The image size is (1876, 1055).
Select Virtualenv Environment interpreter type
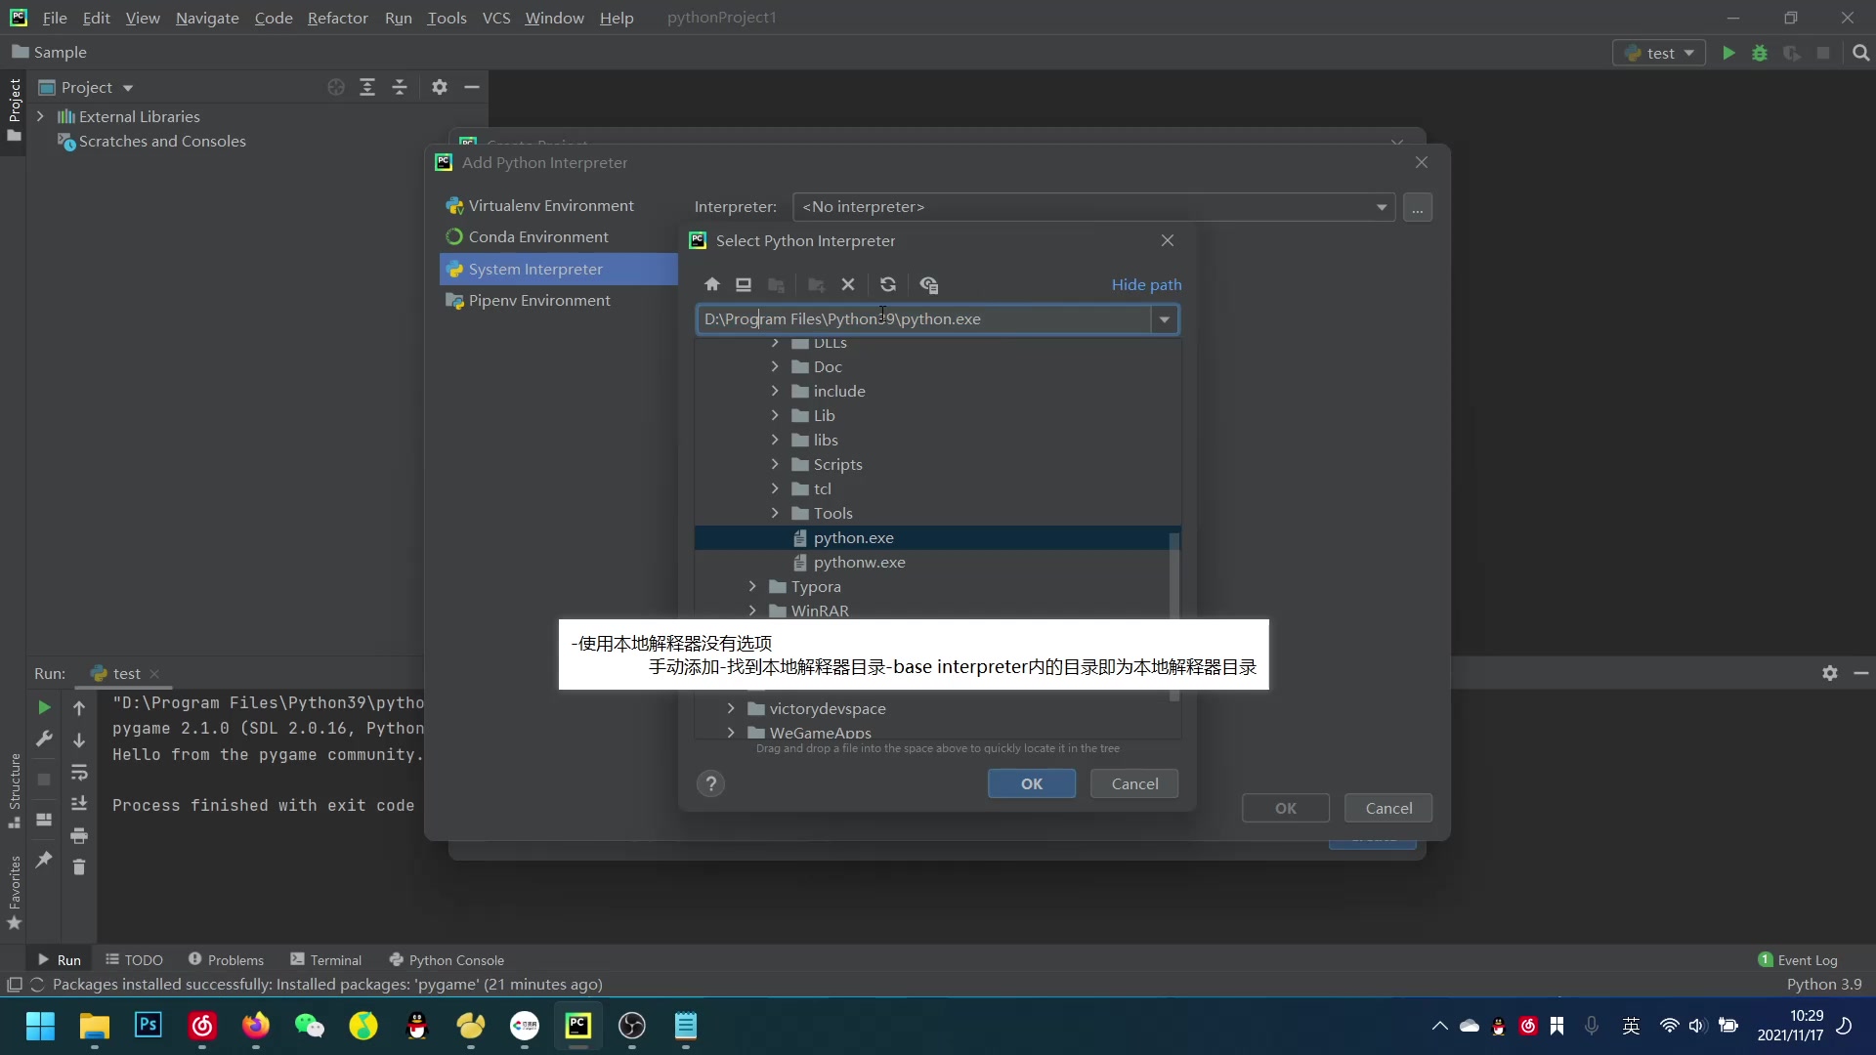pos(550,205)
